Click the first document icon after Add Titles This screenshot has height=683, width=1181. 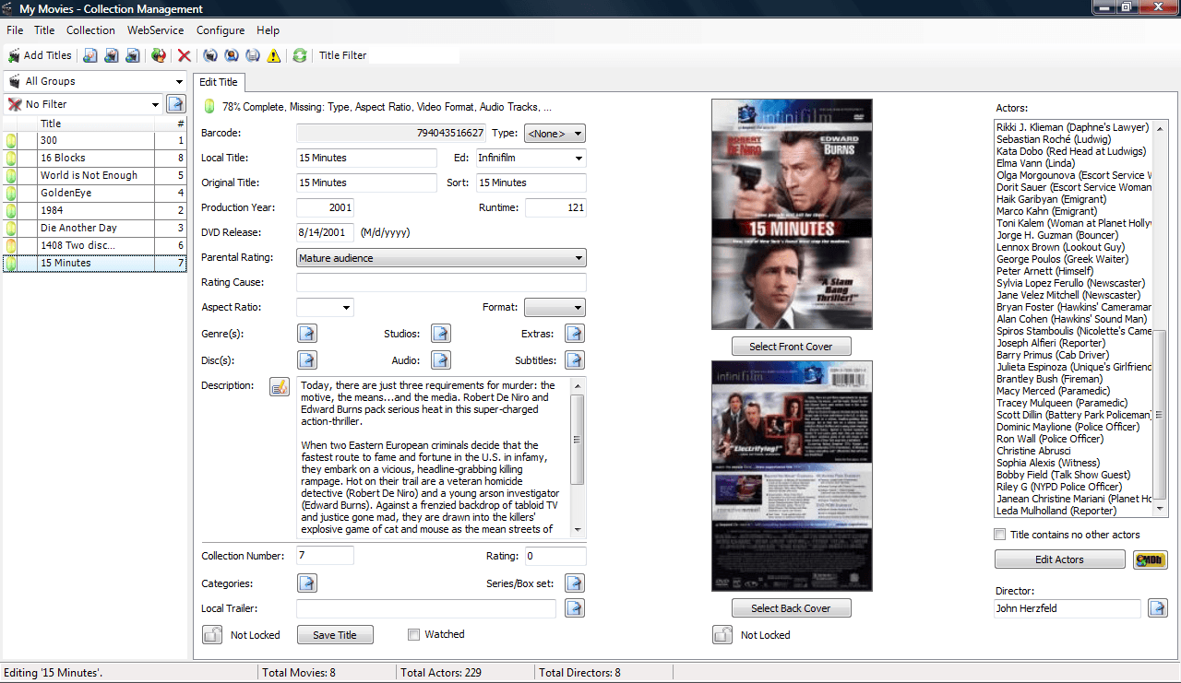[90, 55]
